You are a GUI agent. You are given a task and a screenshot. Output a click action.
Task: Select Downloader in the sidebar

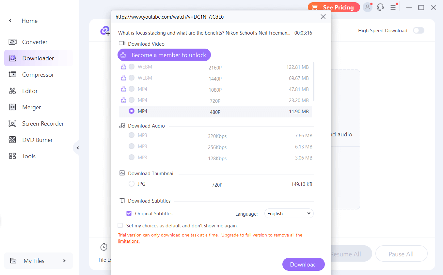coord(38,58)
